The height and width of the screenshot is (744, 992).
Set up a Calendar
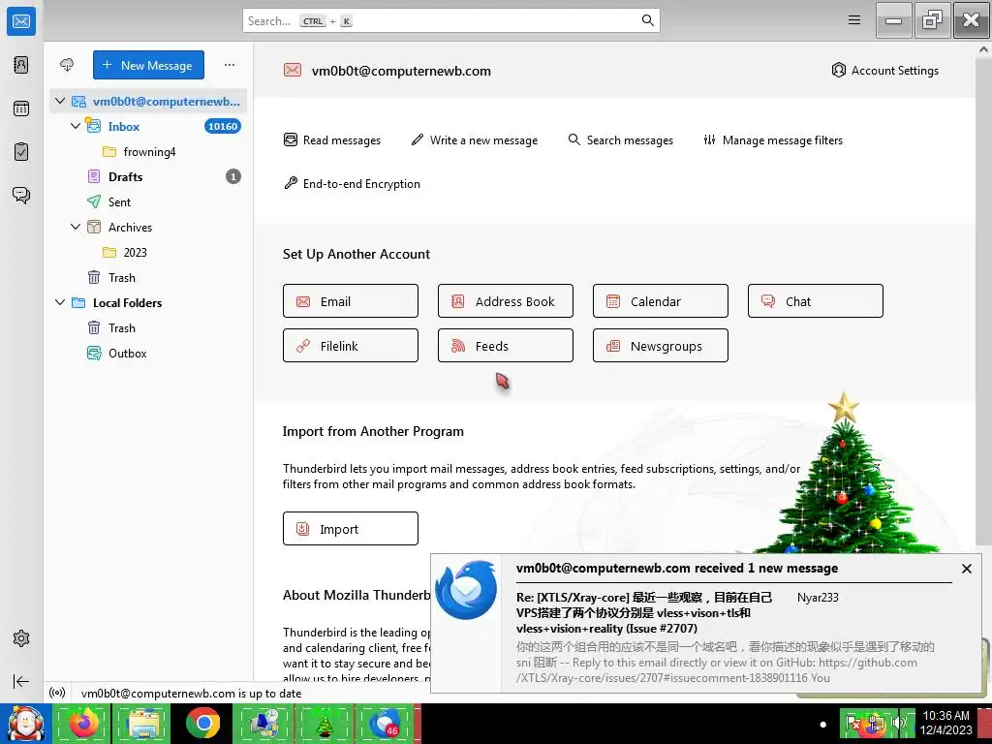point(661,301)
